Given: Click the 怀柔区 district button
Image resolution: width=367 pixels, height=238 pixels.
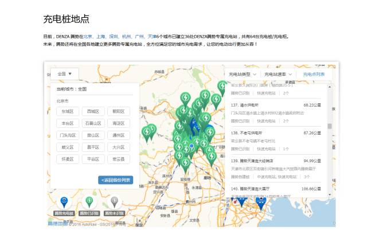Looking at the screenshot, I should 68,159.
